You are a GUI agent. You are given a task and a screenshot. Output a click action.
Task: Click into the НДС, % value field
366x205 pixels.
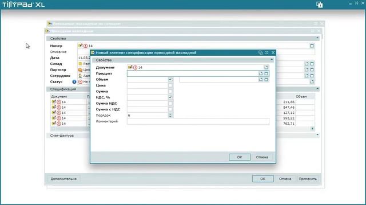click(x=148, y=97)
